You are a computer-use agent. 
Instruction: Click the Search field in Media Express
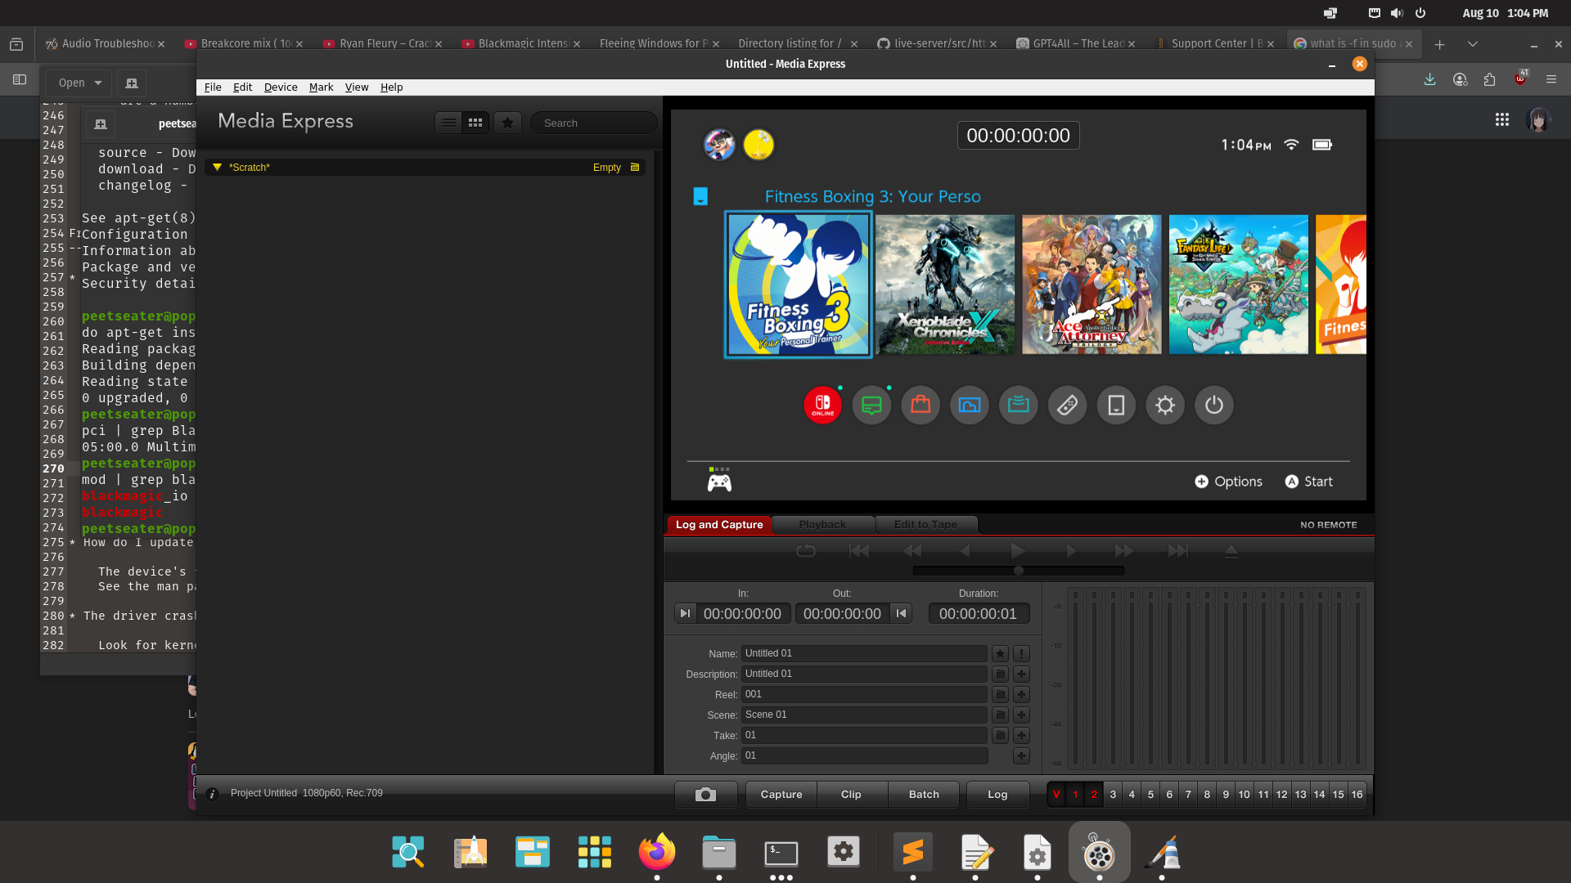click(x=594, y=123)
